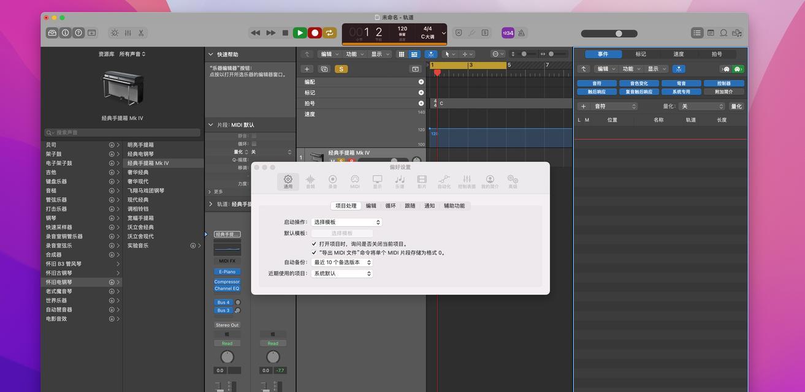Toggle the 附加简介 filter button
Screen dimensions: 805x392
click(724, 92)
